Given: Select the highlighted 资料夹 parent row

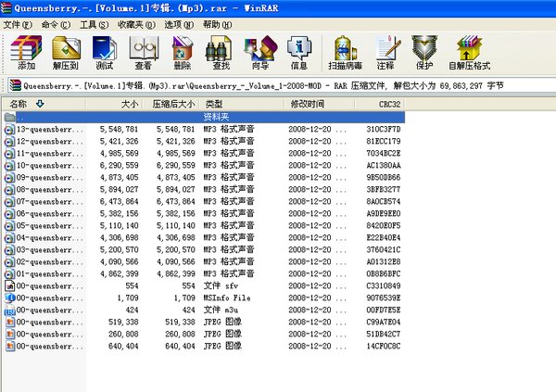Looking at the screenshot, I should [x=204, y=117].
